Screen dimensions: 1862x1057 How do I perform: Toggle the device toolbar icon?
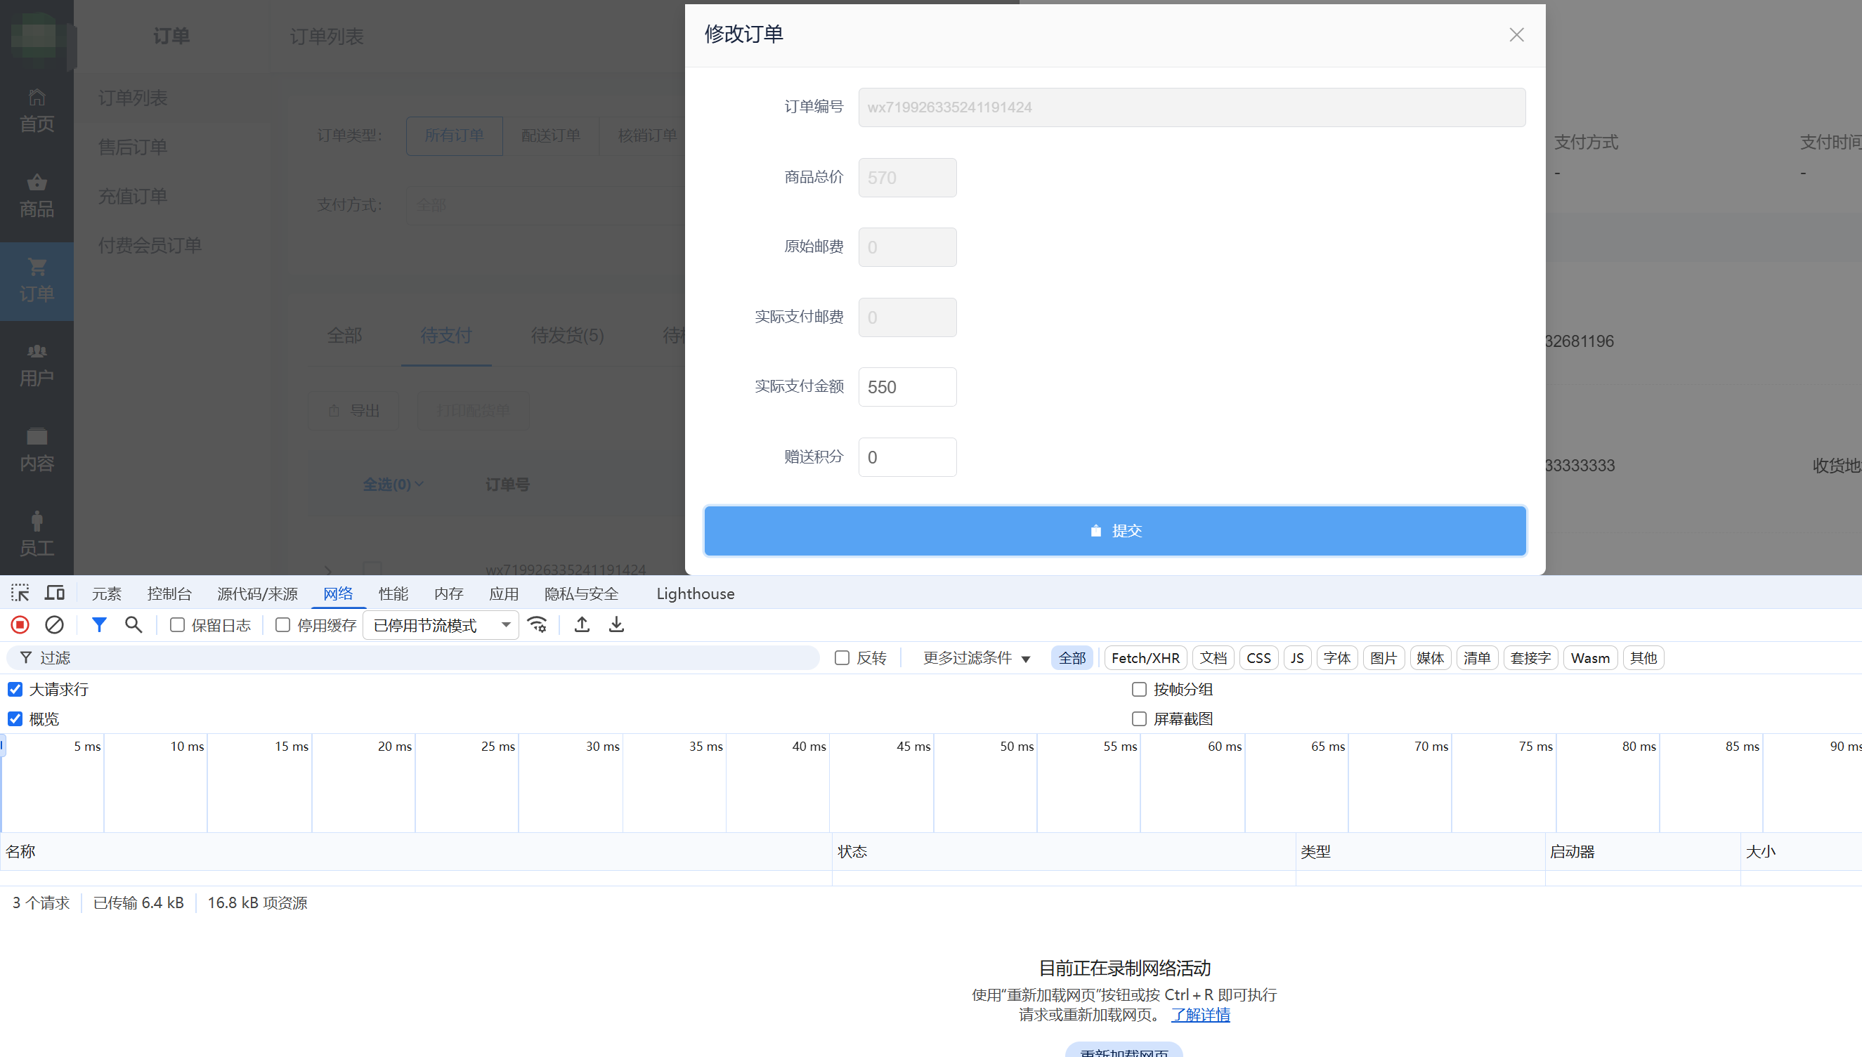[x=55, y=593]
